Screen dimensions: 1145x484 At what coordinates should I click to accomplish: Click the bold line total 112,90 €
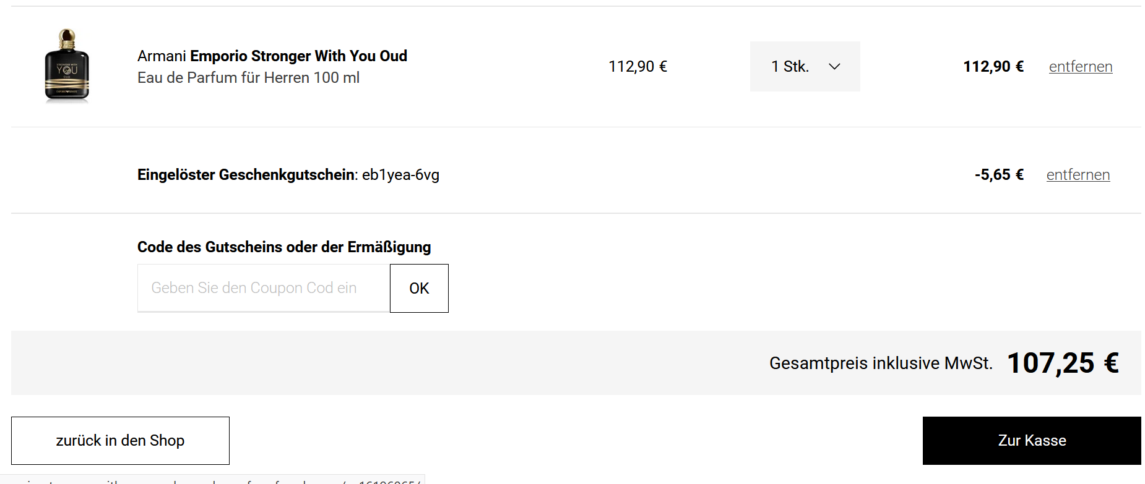point(993,67)
